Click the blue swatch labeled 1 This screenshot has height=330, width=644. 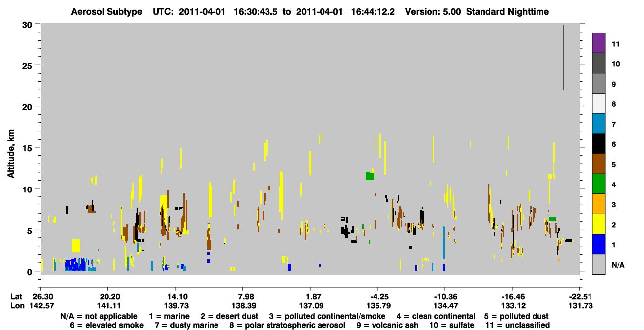(599, 244)
